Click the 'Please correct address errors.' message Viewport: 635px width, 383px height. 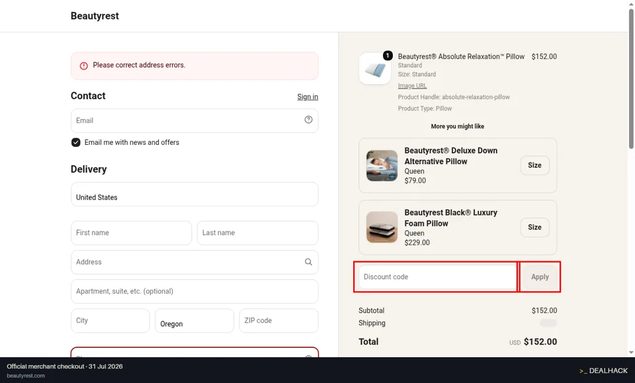point(139,65)
